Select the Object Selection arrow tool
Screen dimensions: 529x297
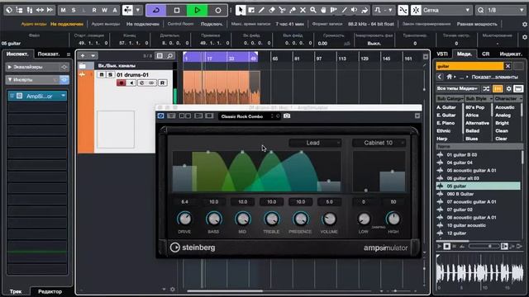[241, 10]
